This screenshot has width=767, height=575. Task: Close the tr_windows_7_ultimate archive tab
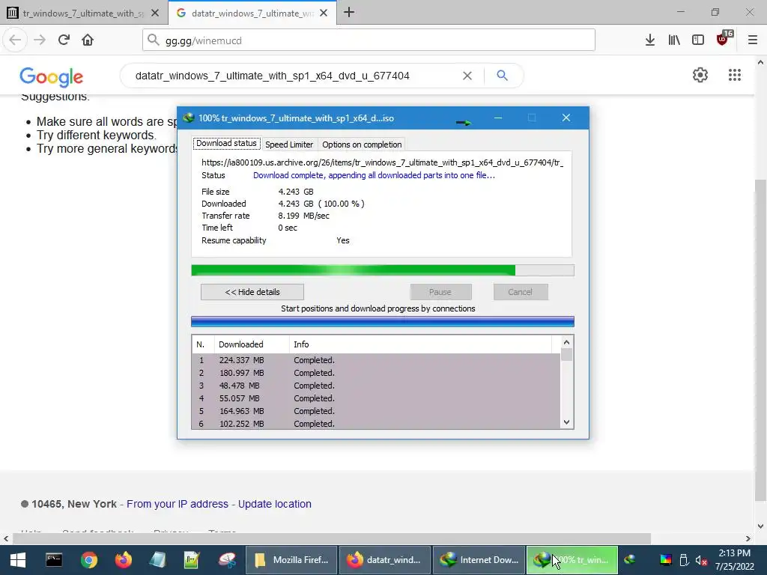point(155,13)
